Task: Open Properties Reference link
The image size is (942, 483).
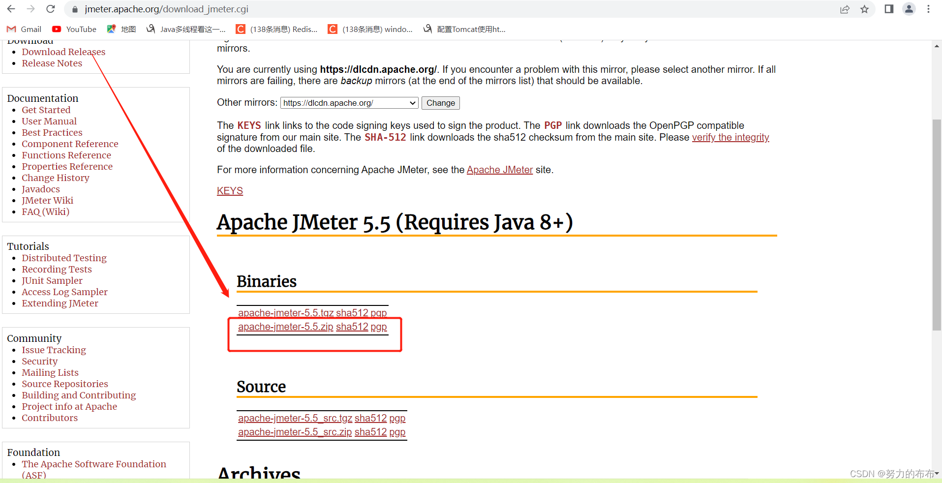Action: 67,166
